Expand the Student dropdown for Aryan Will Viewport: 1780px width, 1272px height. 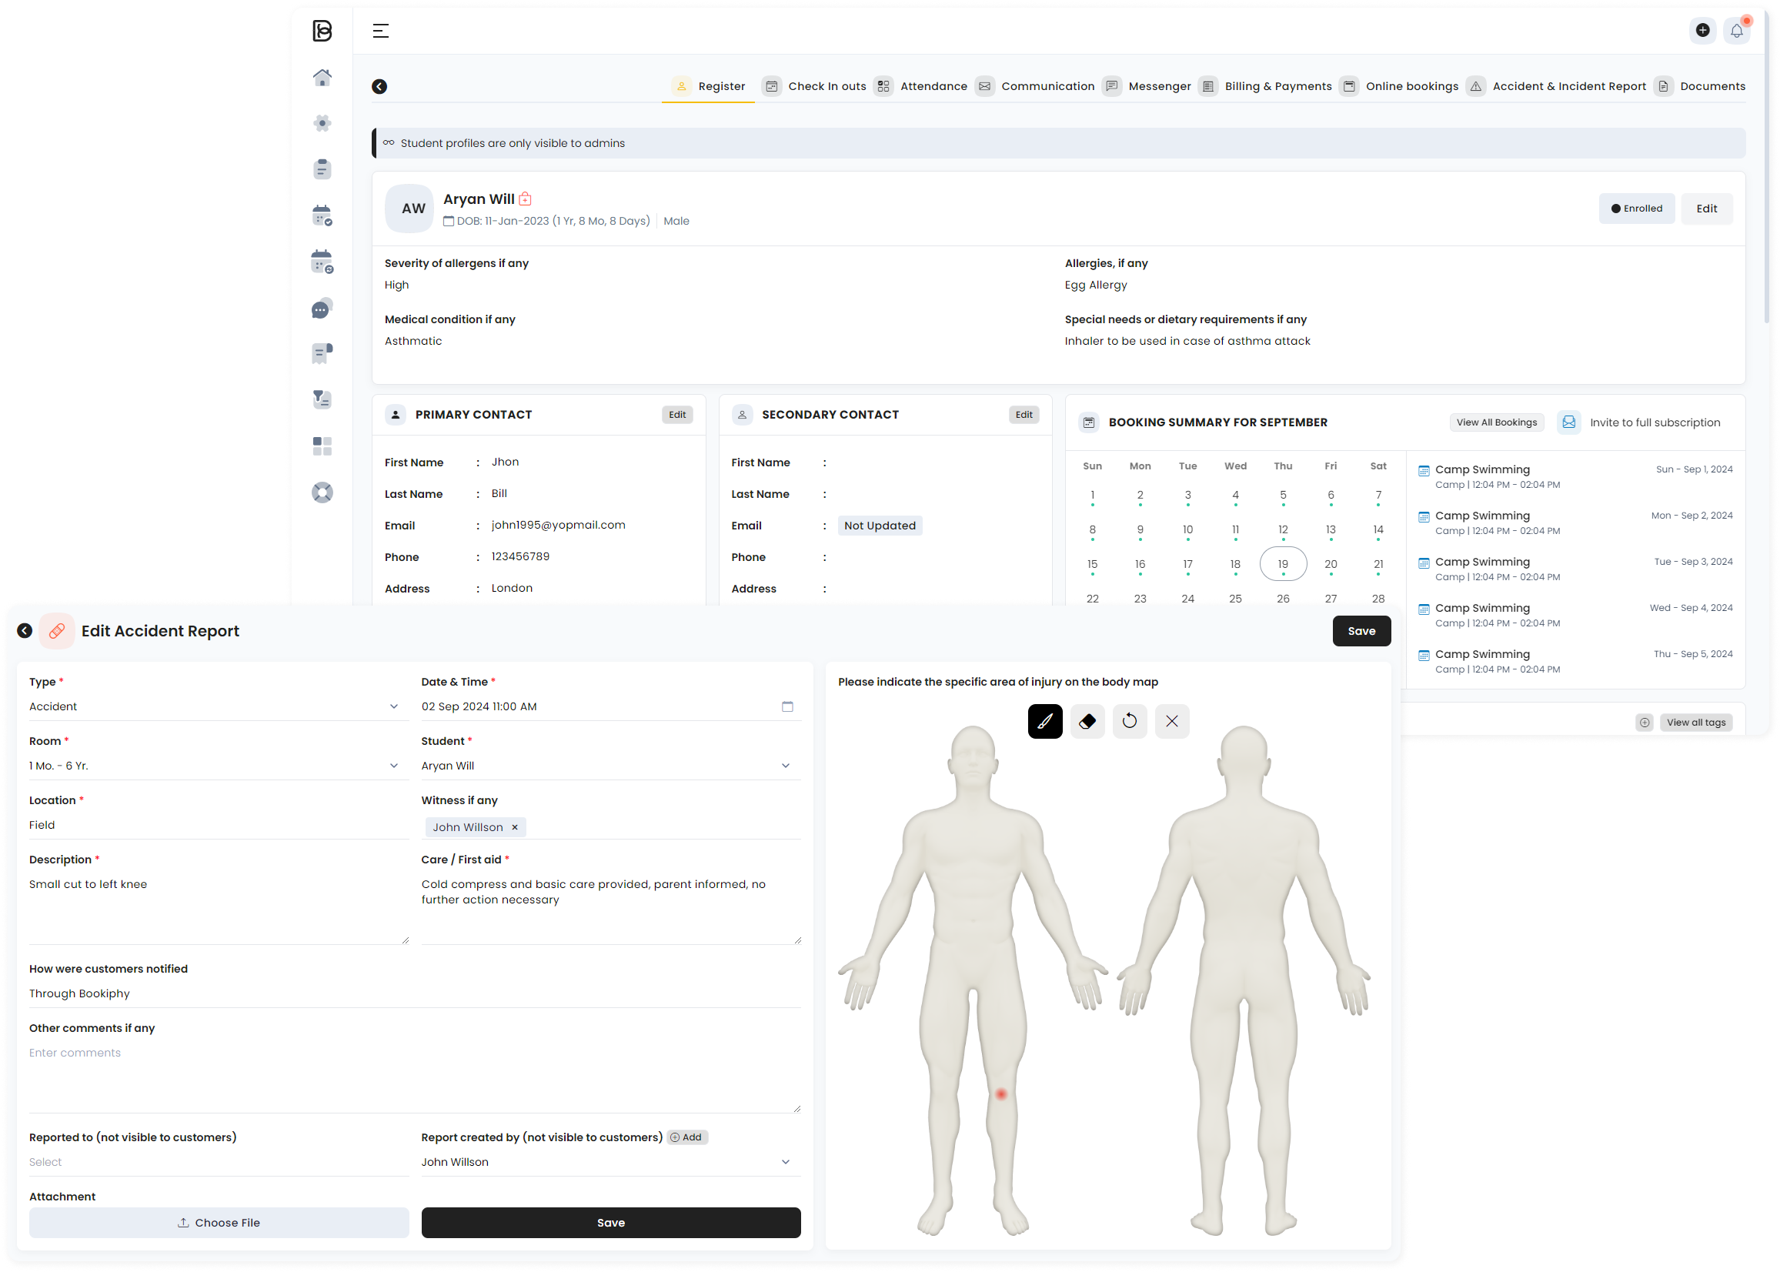pos(610,766)
